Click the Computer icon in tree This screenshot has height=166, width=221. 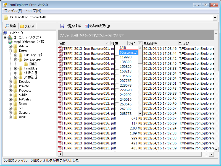click(5, 33)
